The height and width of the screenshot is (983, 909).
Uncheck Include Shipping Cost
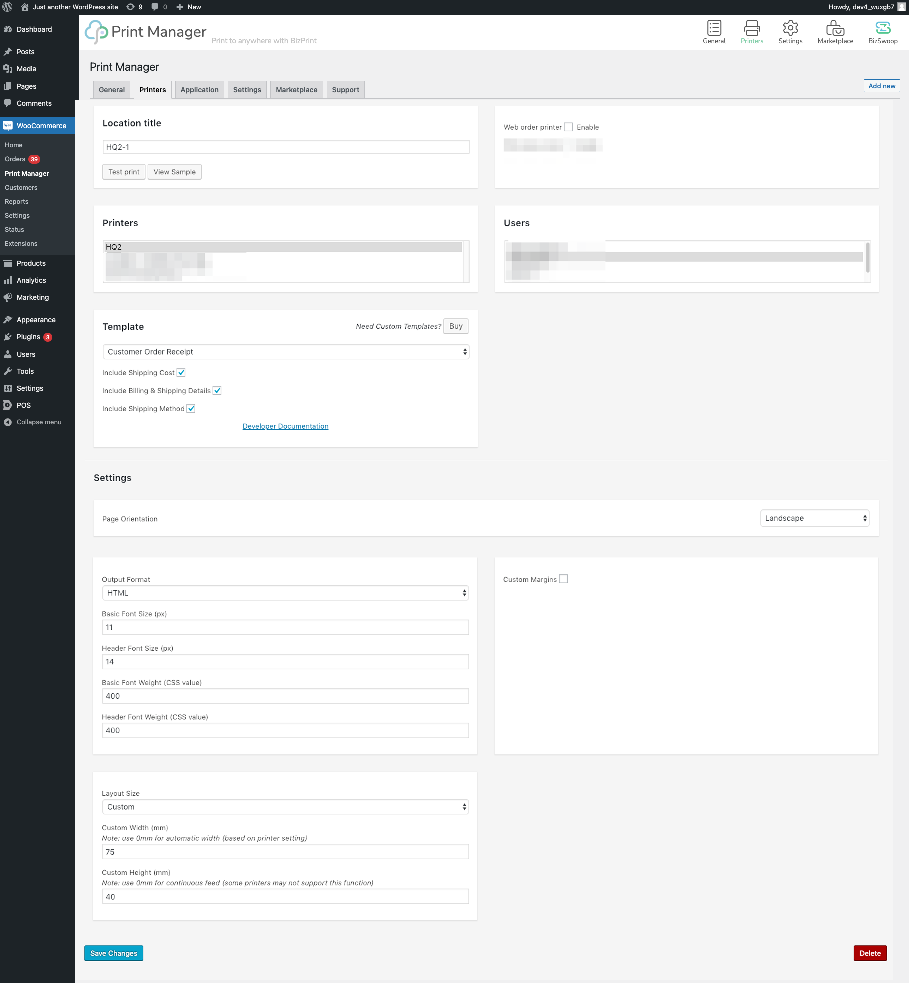point(181,372)
